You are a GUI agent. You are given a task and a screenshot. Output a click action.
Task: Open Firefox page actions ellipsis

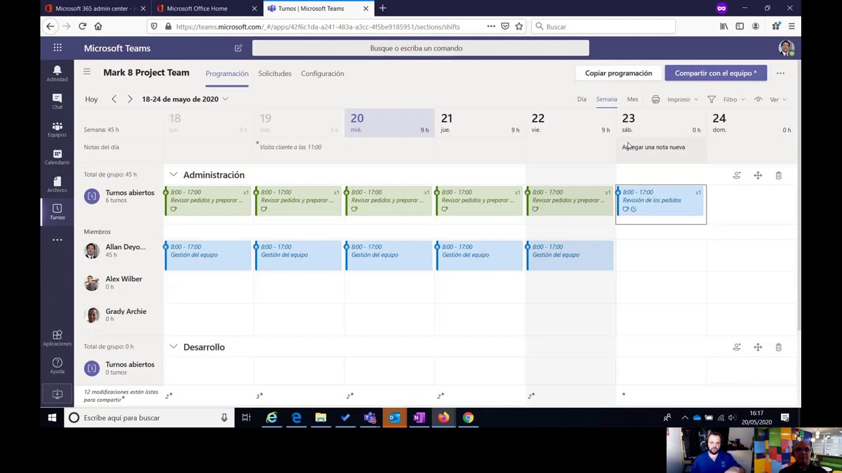click(x=491, y=26)
